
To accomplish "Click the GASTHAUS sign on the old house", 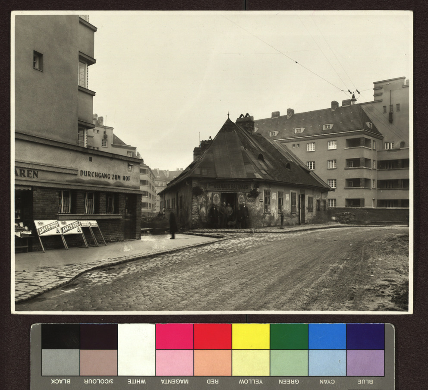I will tap(229, 187).
